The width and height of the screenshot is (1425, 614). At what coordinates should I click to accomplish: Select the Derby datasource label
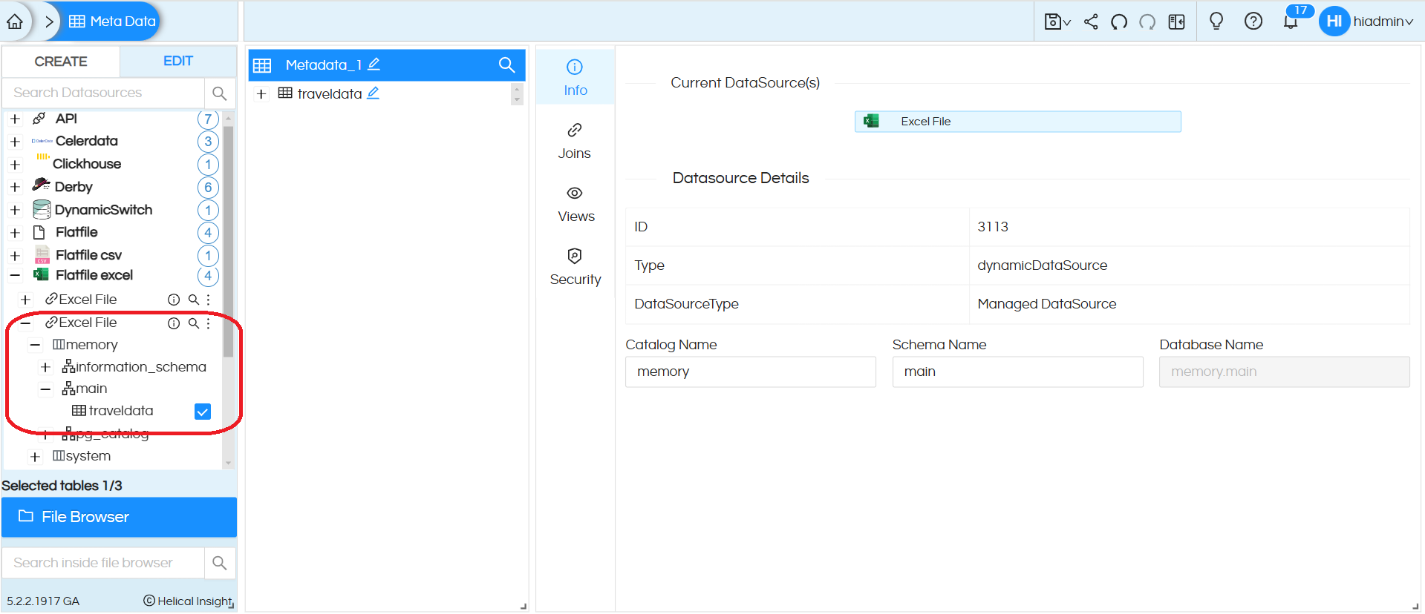click(x=74, y=187)
